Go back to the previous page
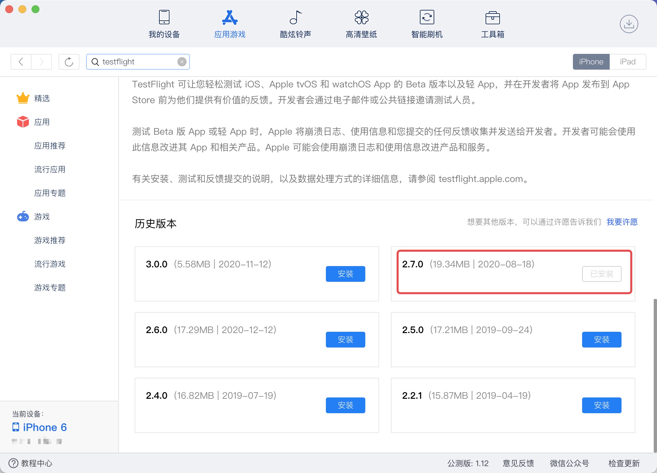Viewport: 657px width, 473px height. (x=21, y=62)
